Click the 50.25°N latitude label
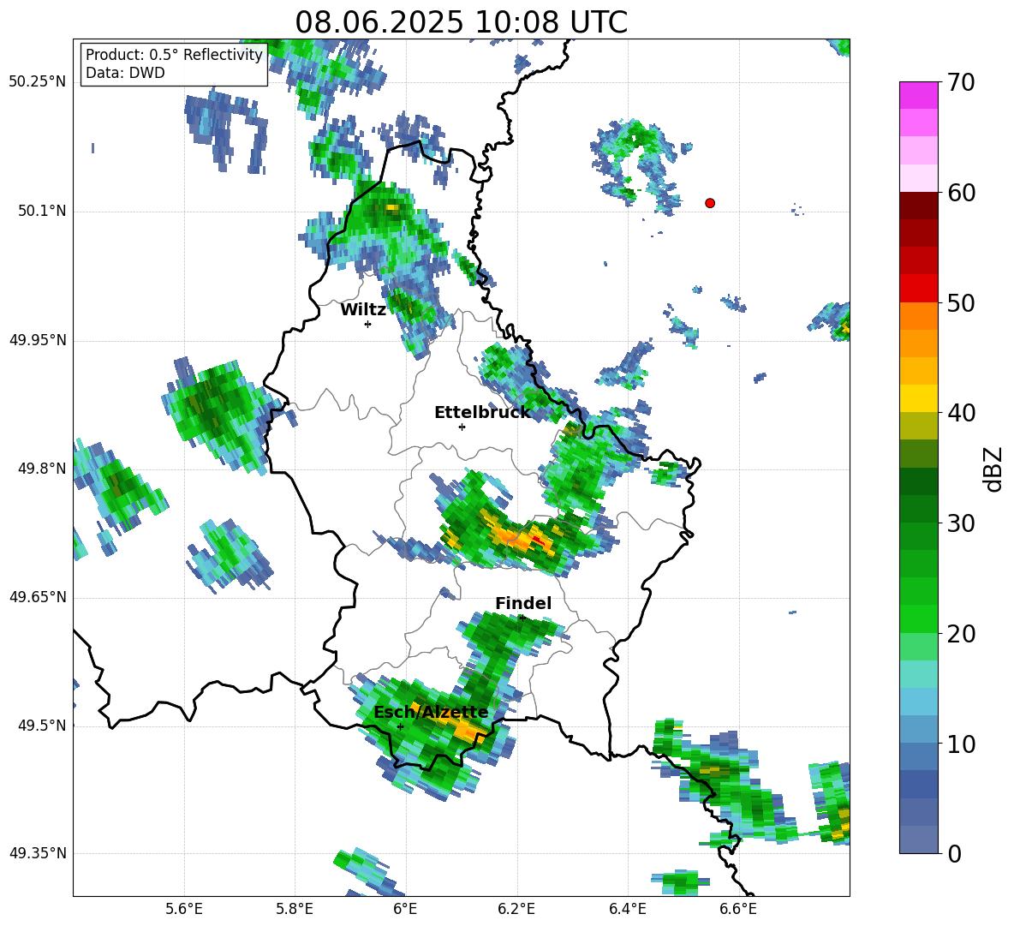Viewport: 1014px width, 926px height. point(38,82)
